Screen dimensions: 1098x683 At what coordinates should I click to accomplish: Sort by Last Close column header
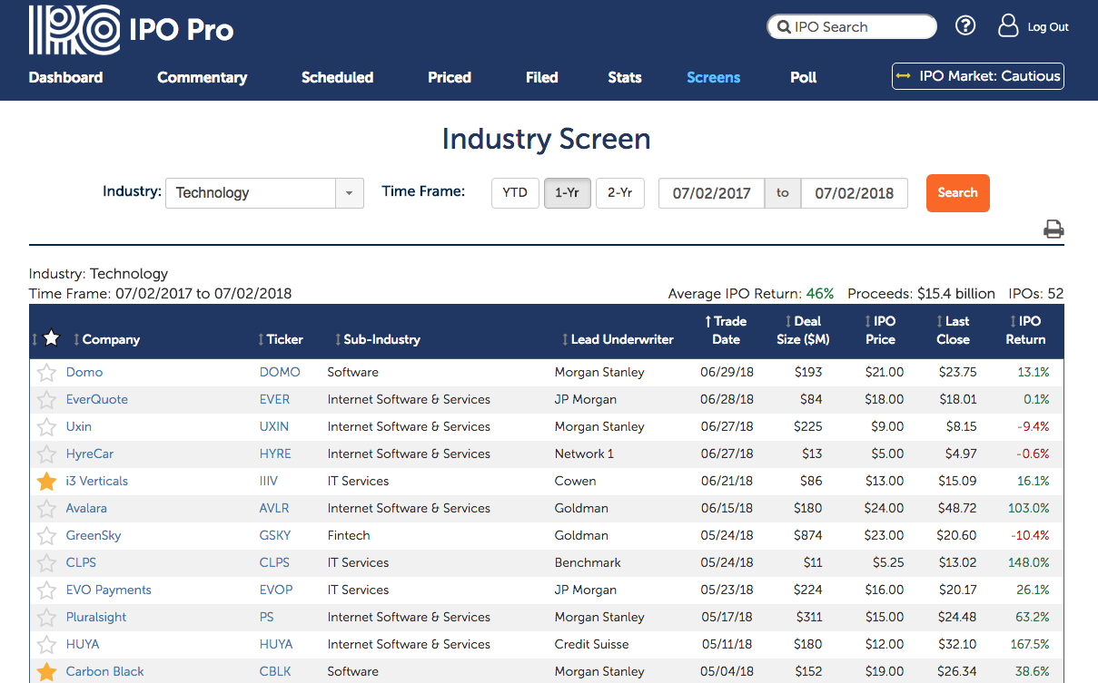click(953, 330)
